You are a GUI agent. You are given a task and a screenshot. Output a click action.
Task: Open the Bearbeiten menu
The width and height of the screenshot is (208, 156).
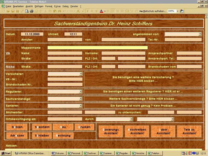pos(18,6)
